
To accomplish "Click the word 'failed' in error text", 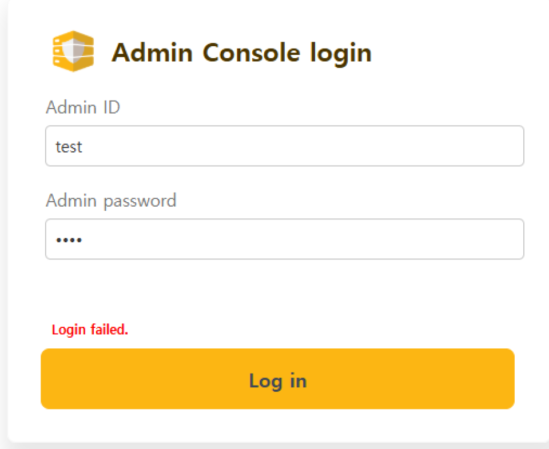I will [109, 330].
